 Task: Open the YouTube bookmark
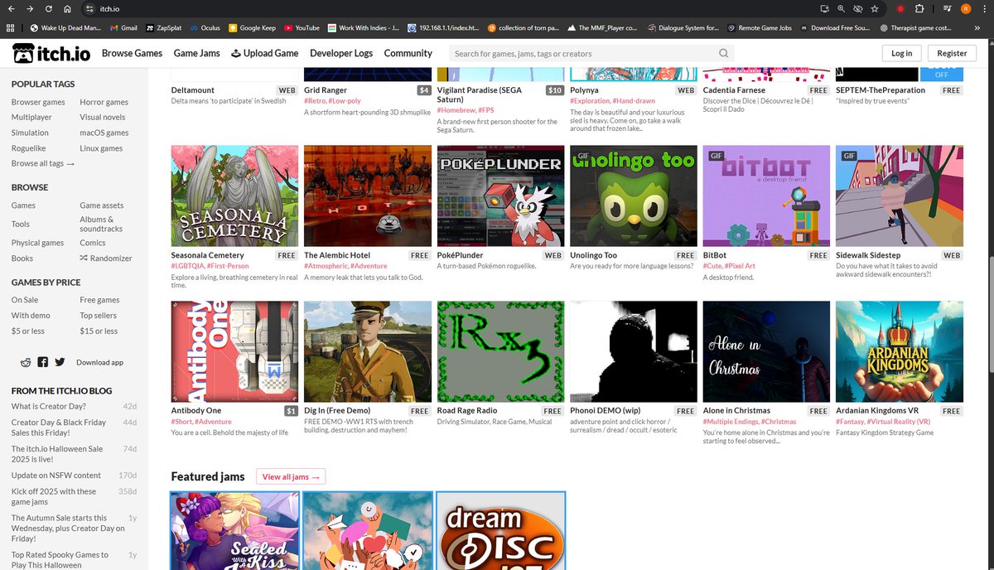302,27
